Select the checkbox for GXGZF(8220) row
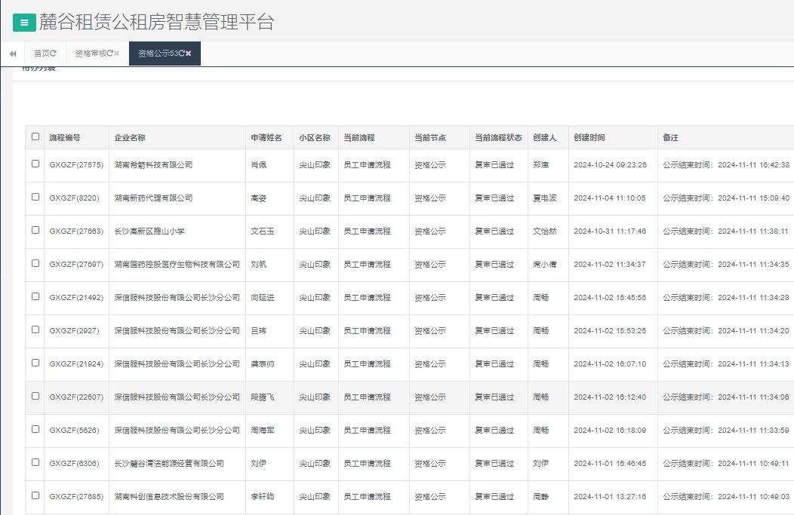This screenshot has width=794, height=515. click(x=35, y=197)
